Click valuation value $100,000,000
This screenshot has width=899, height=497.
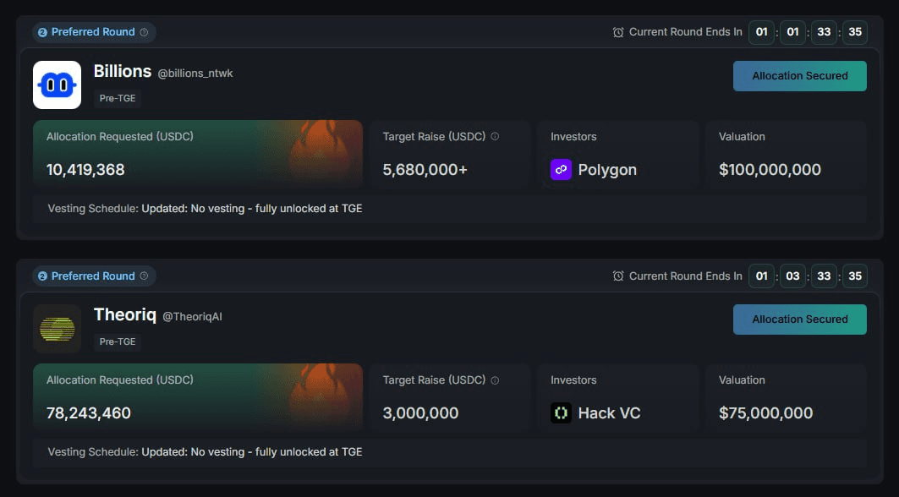(x=770, y=170)
